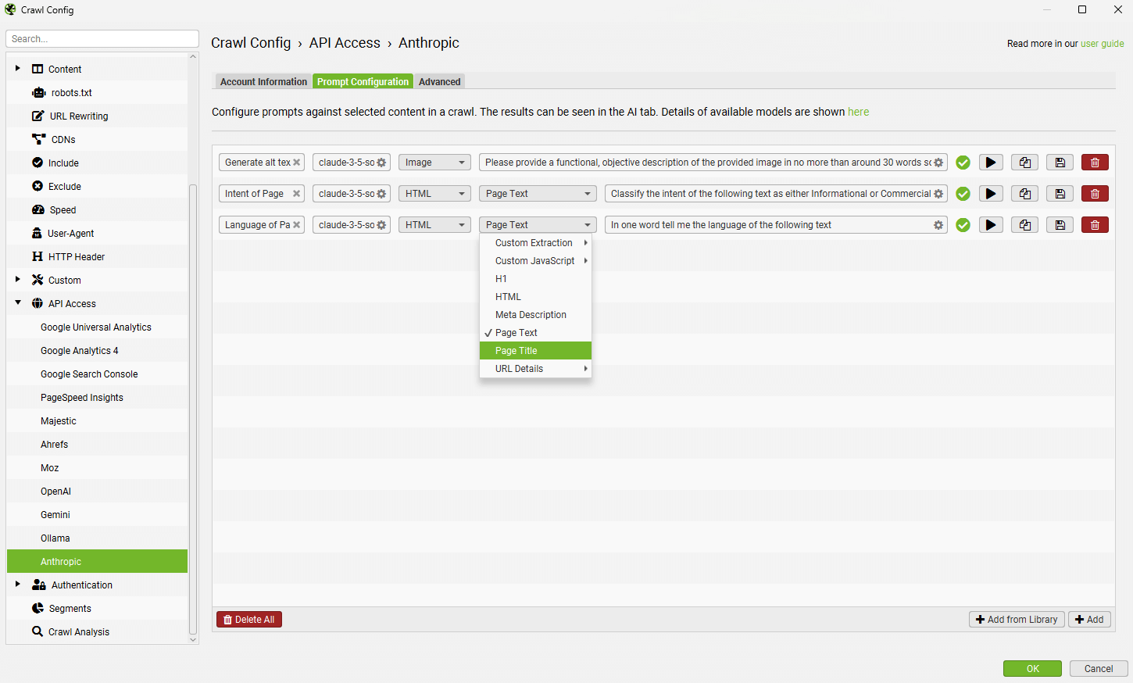The image size is (1133, 683).
Task: Disable the Language of Page prompt check
Action: click(963, 225)
